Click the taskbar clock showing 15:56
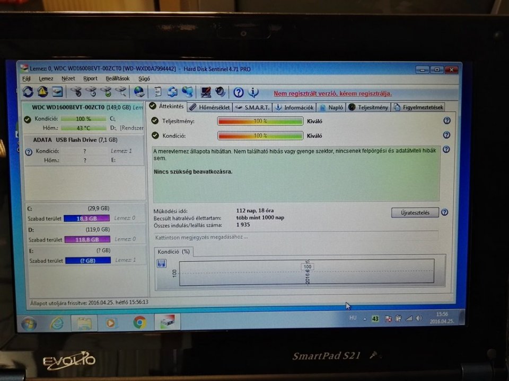Image resolution: width=509 pixels, height=381 pixels. 442,318
